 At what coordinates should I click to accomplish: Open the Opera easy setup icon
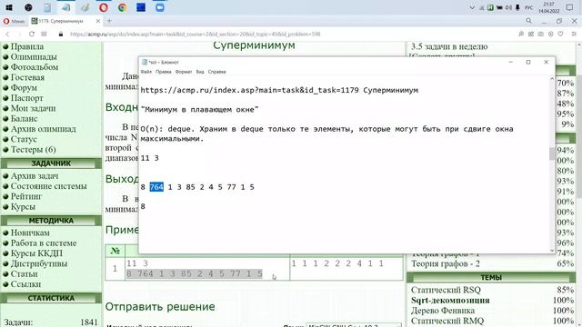click(x=574, y=35)
